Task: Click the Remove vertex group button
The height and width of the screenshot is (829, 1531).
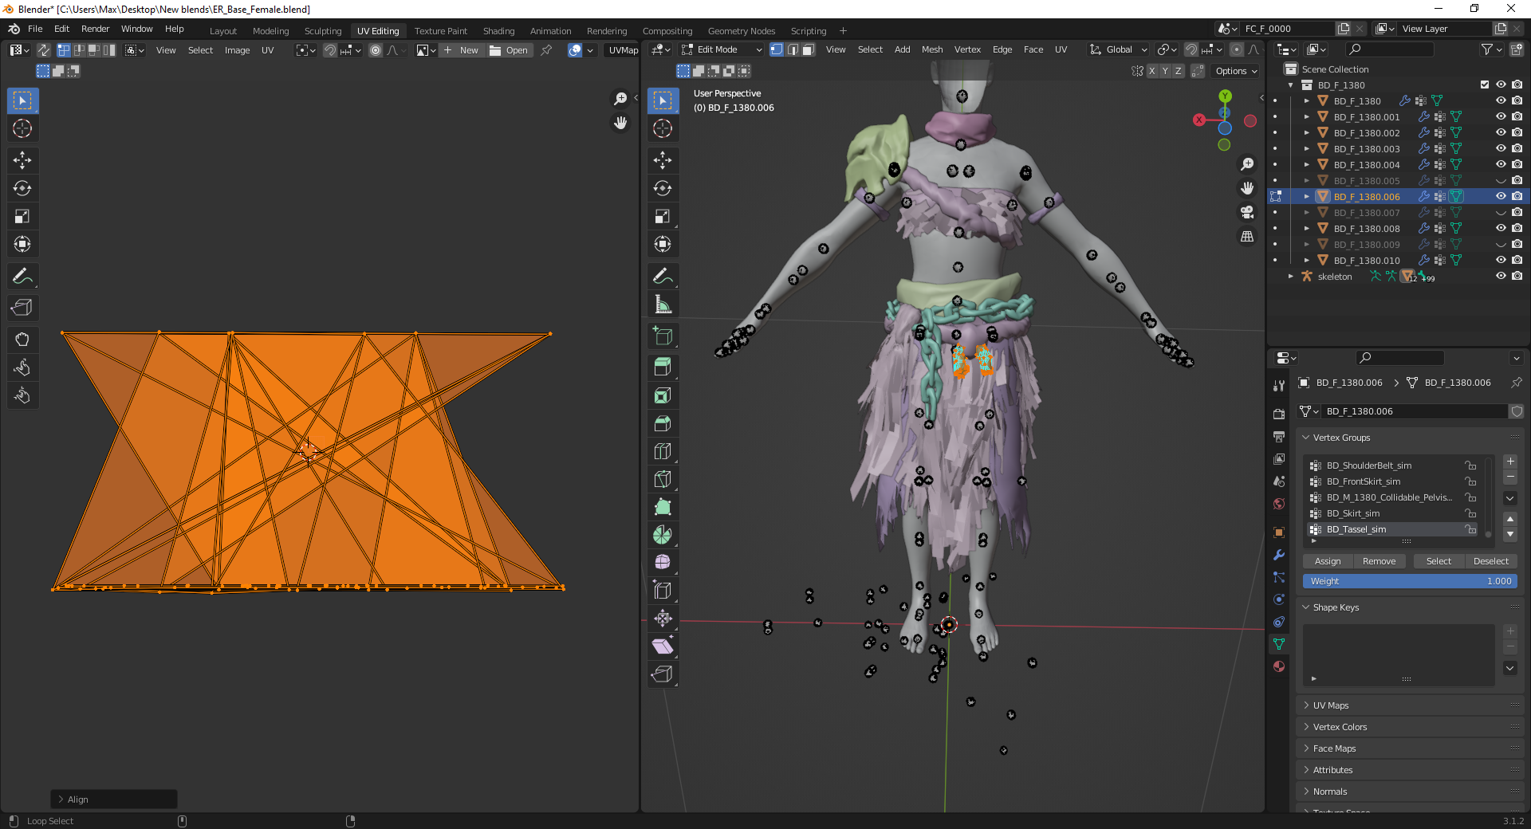Action: pyautogui.click(x=1379, y=561)
